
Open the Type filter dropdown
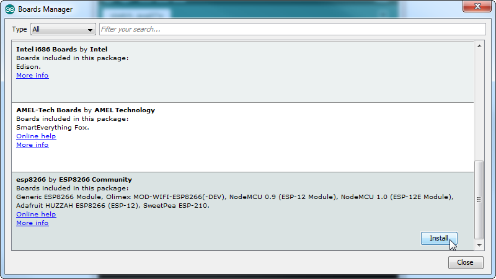(x=63, y=29)
